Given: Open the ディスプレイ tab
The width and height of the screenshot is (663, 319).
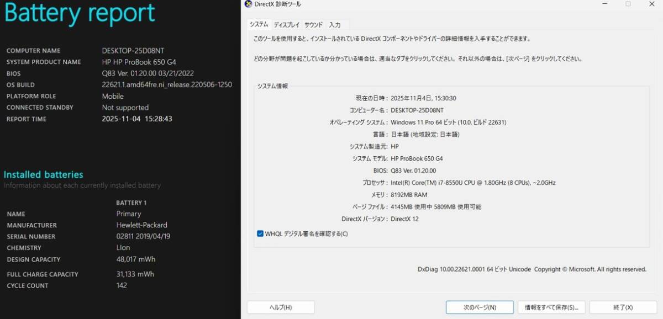Looking at the screenshot, I should point(286,25).
